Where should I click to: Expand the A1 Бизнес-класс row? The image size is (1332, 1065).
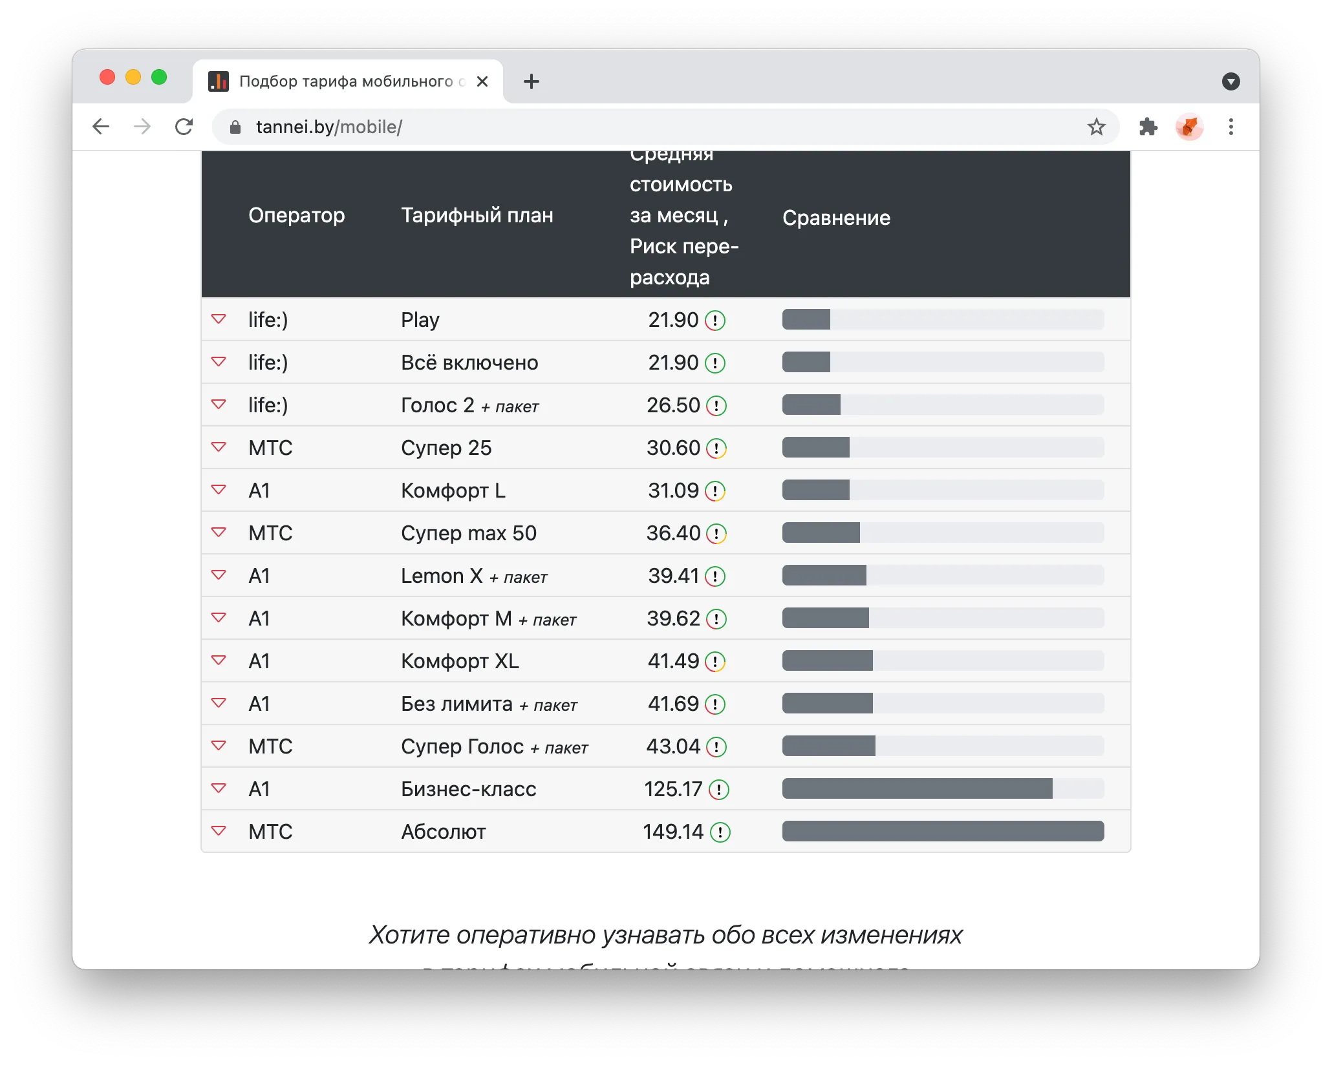pos(219,788)
